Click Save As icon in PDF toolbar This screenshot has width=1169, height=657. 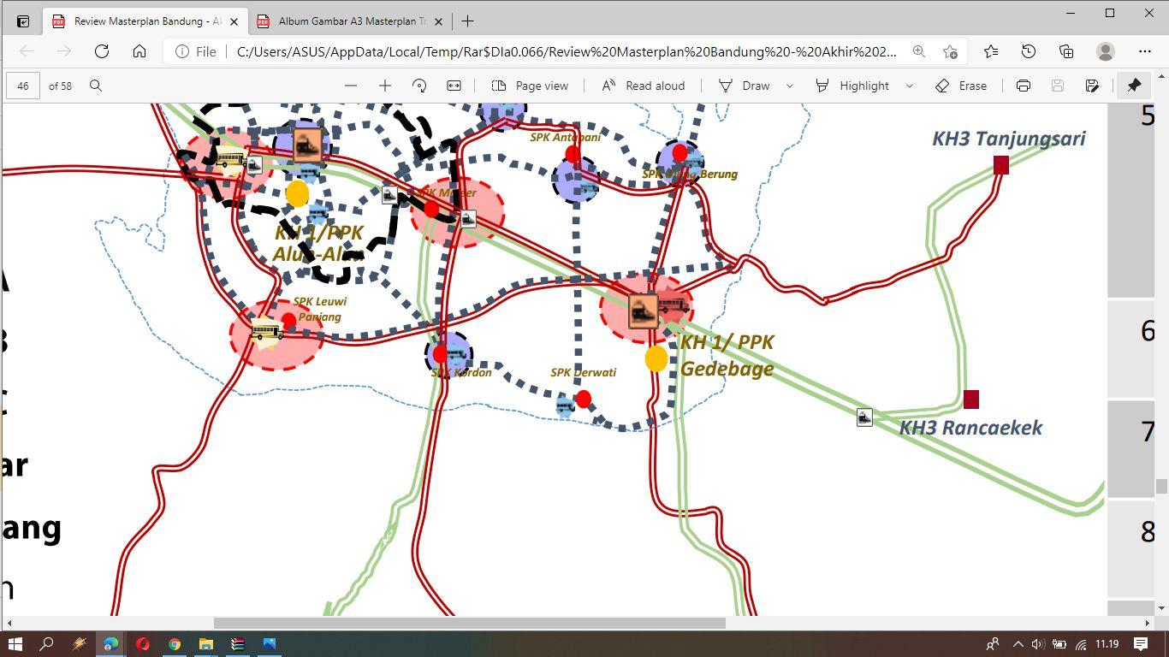coord(1092,86)
